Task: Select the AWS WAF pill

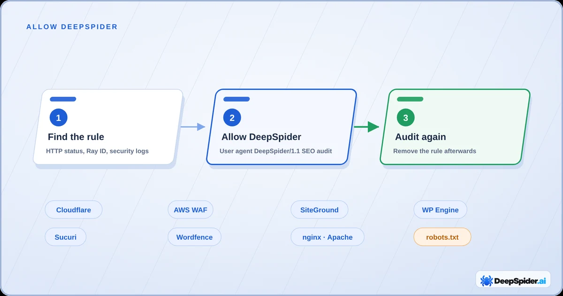Action: tap(190, 210)
